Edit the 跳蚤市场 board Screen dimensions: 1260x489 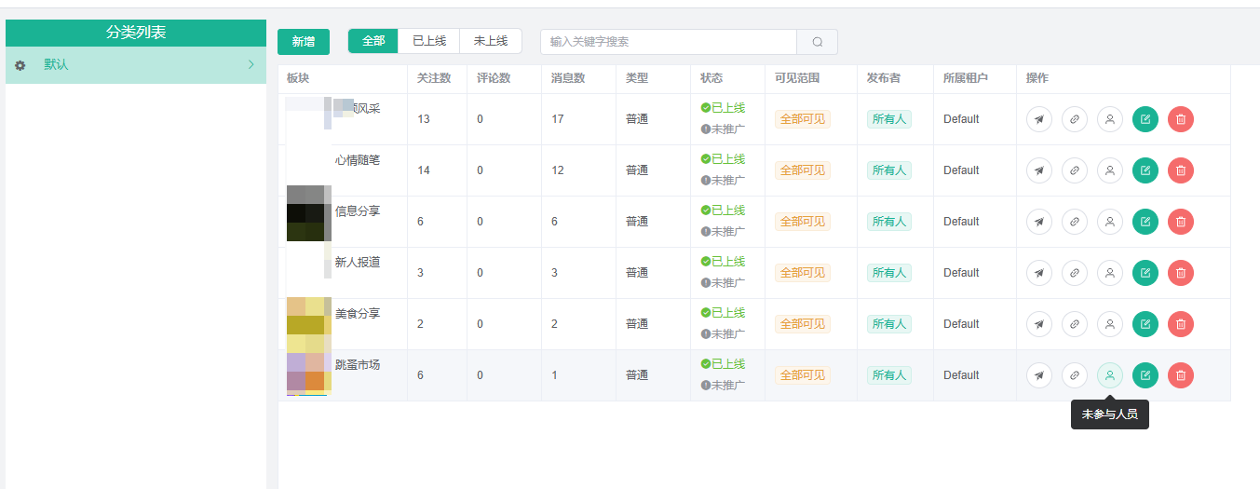pyautogui.click(x=1145, y=375)
